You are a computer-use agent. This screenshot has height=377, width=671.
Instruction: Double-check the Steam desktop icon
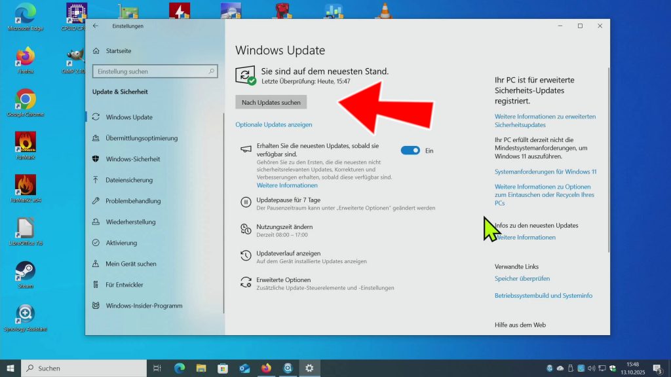point(25,272)
